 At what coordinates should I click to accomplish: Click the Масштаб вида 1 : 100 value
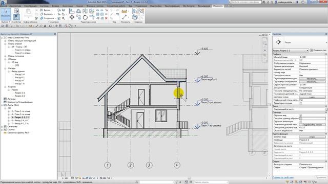(x=312, y=57)
